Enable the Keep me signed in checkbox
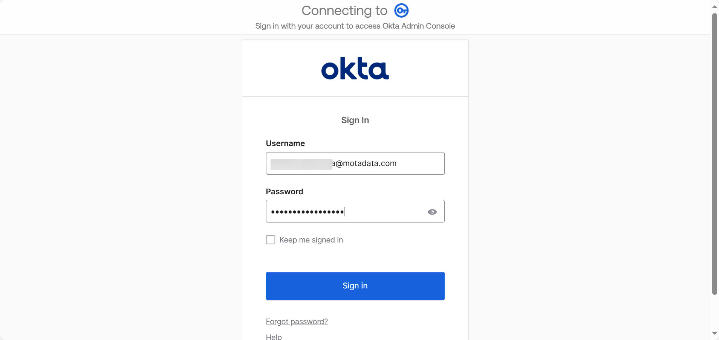719x340 pixels. click(x=271, y=240)
